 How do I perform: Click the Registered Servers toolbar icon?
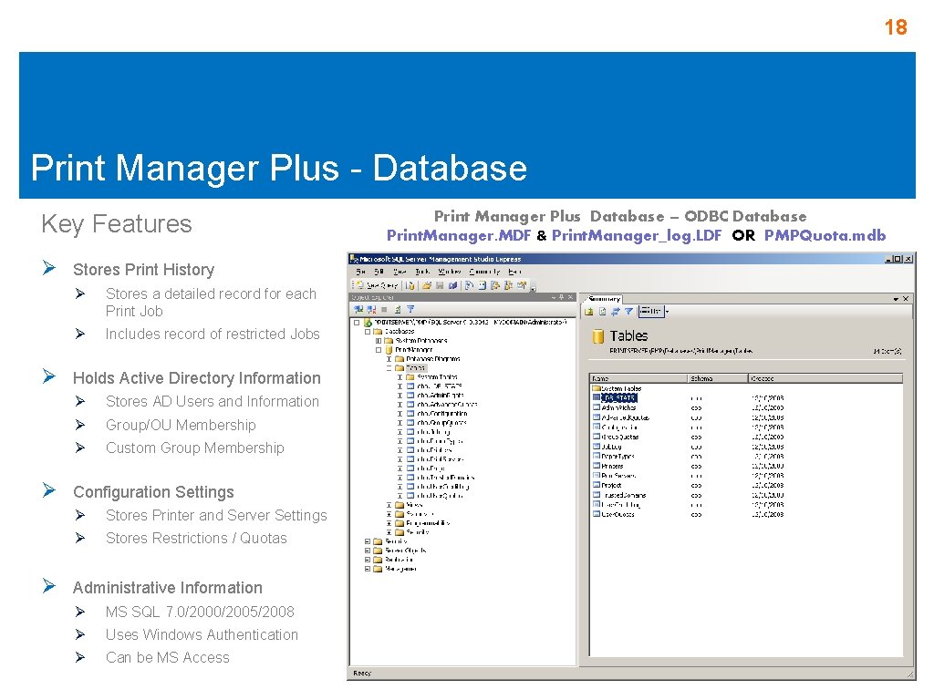[470, 285]
